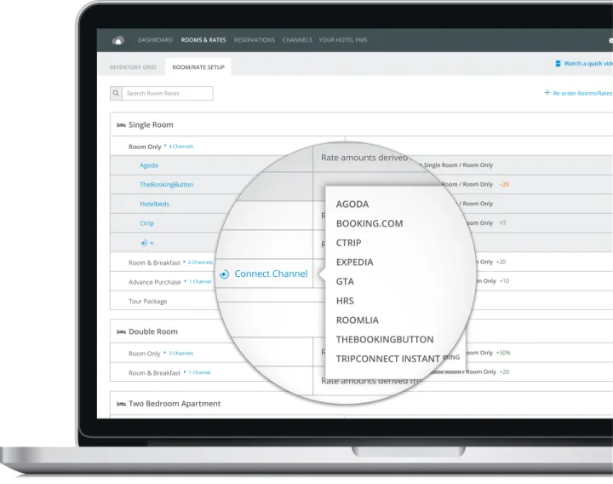
Task: Select EXPEDIA from the channel list
Action: click(x=354, y=262)
